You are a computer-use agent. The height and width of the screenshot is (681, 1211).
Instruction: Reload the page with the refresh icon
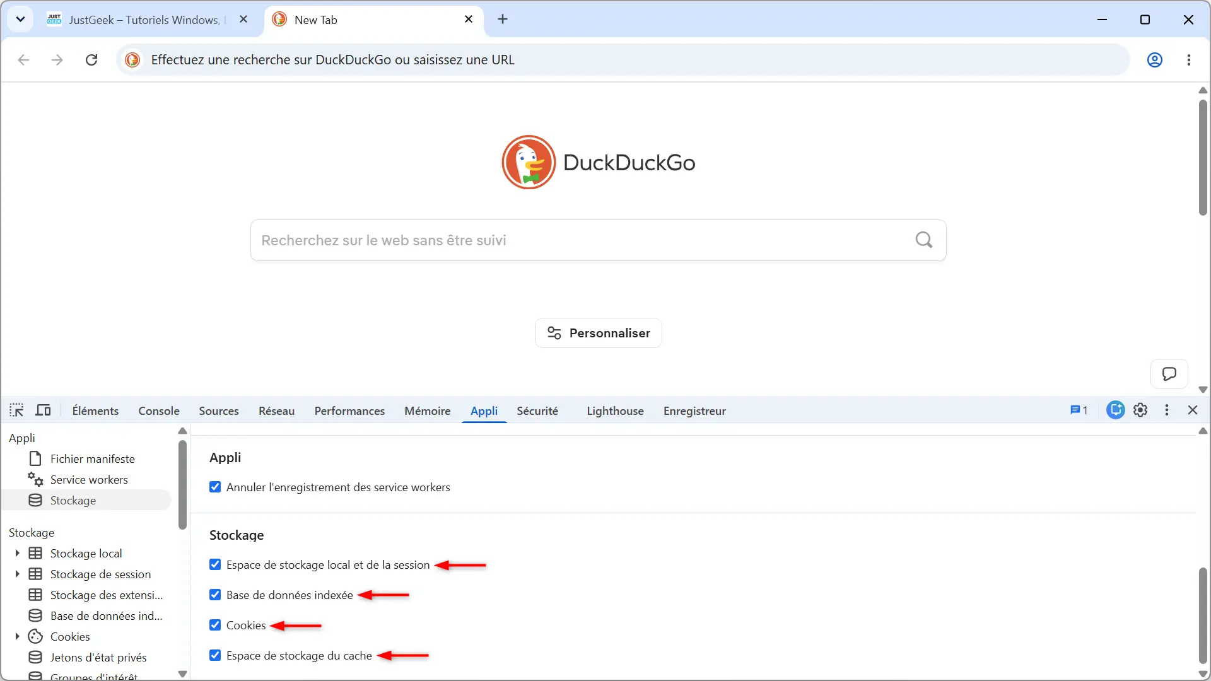[x=91, y=60]
